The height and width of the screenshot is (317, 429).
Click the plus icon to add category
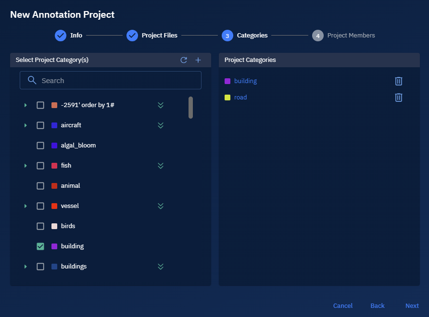coord(198,60)
